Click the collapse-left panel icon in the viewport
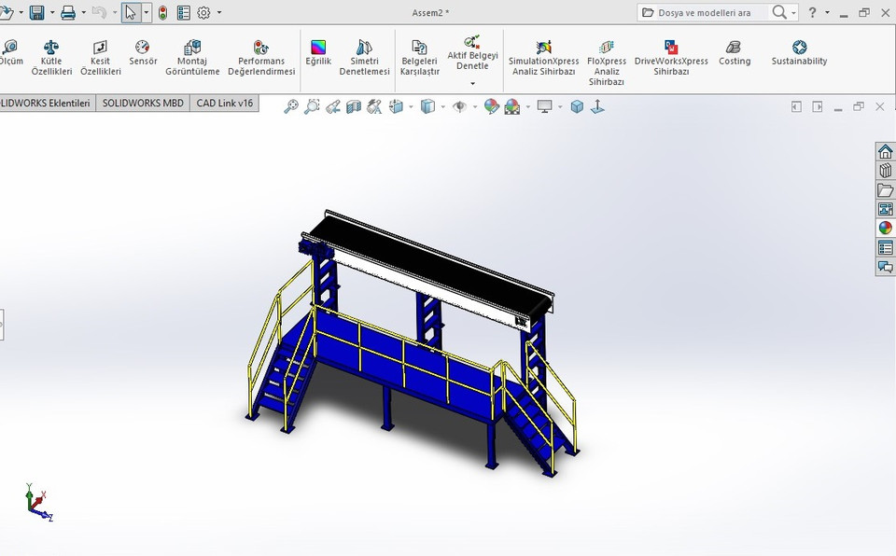 796,107
